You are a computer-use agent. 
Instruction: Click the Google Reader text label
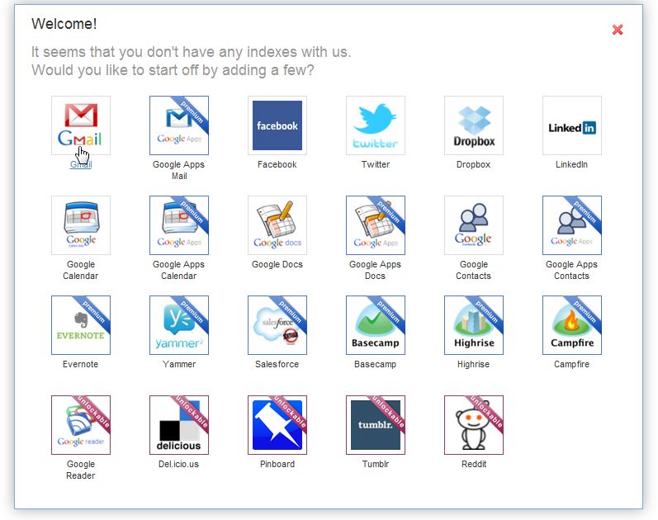81,470
